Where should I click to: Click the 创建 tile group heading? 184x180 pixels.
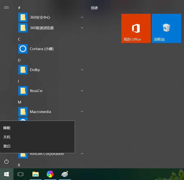tap(94, 8)
